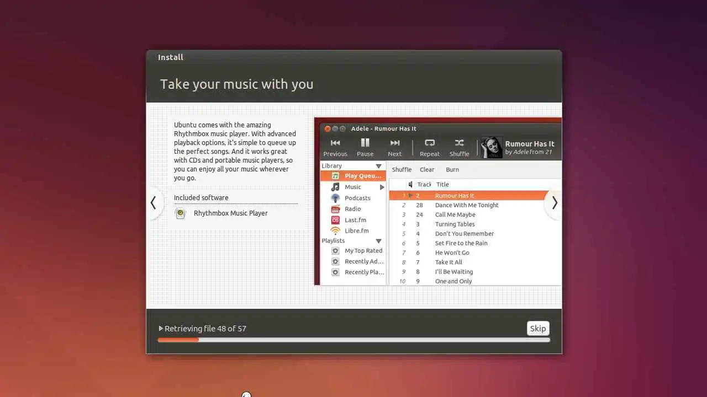
Task: Select the Dance With Me Tonight row
Action: click(475, 205)
